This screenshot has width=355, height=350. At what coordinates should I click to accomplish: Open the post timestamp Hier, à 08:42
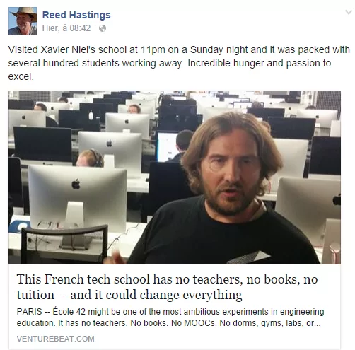66,28
